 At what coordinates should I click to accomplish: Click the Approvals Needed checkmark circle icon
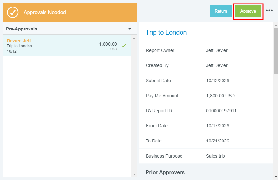pos(13,12)
